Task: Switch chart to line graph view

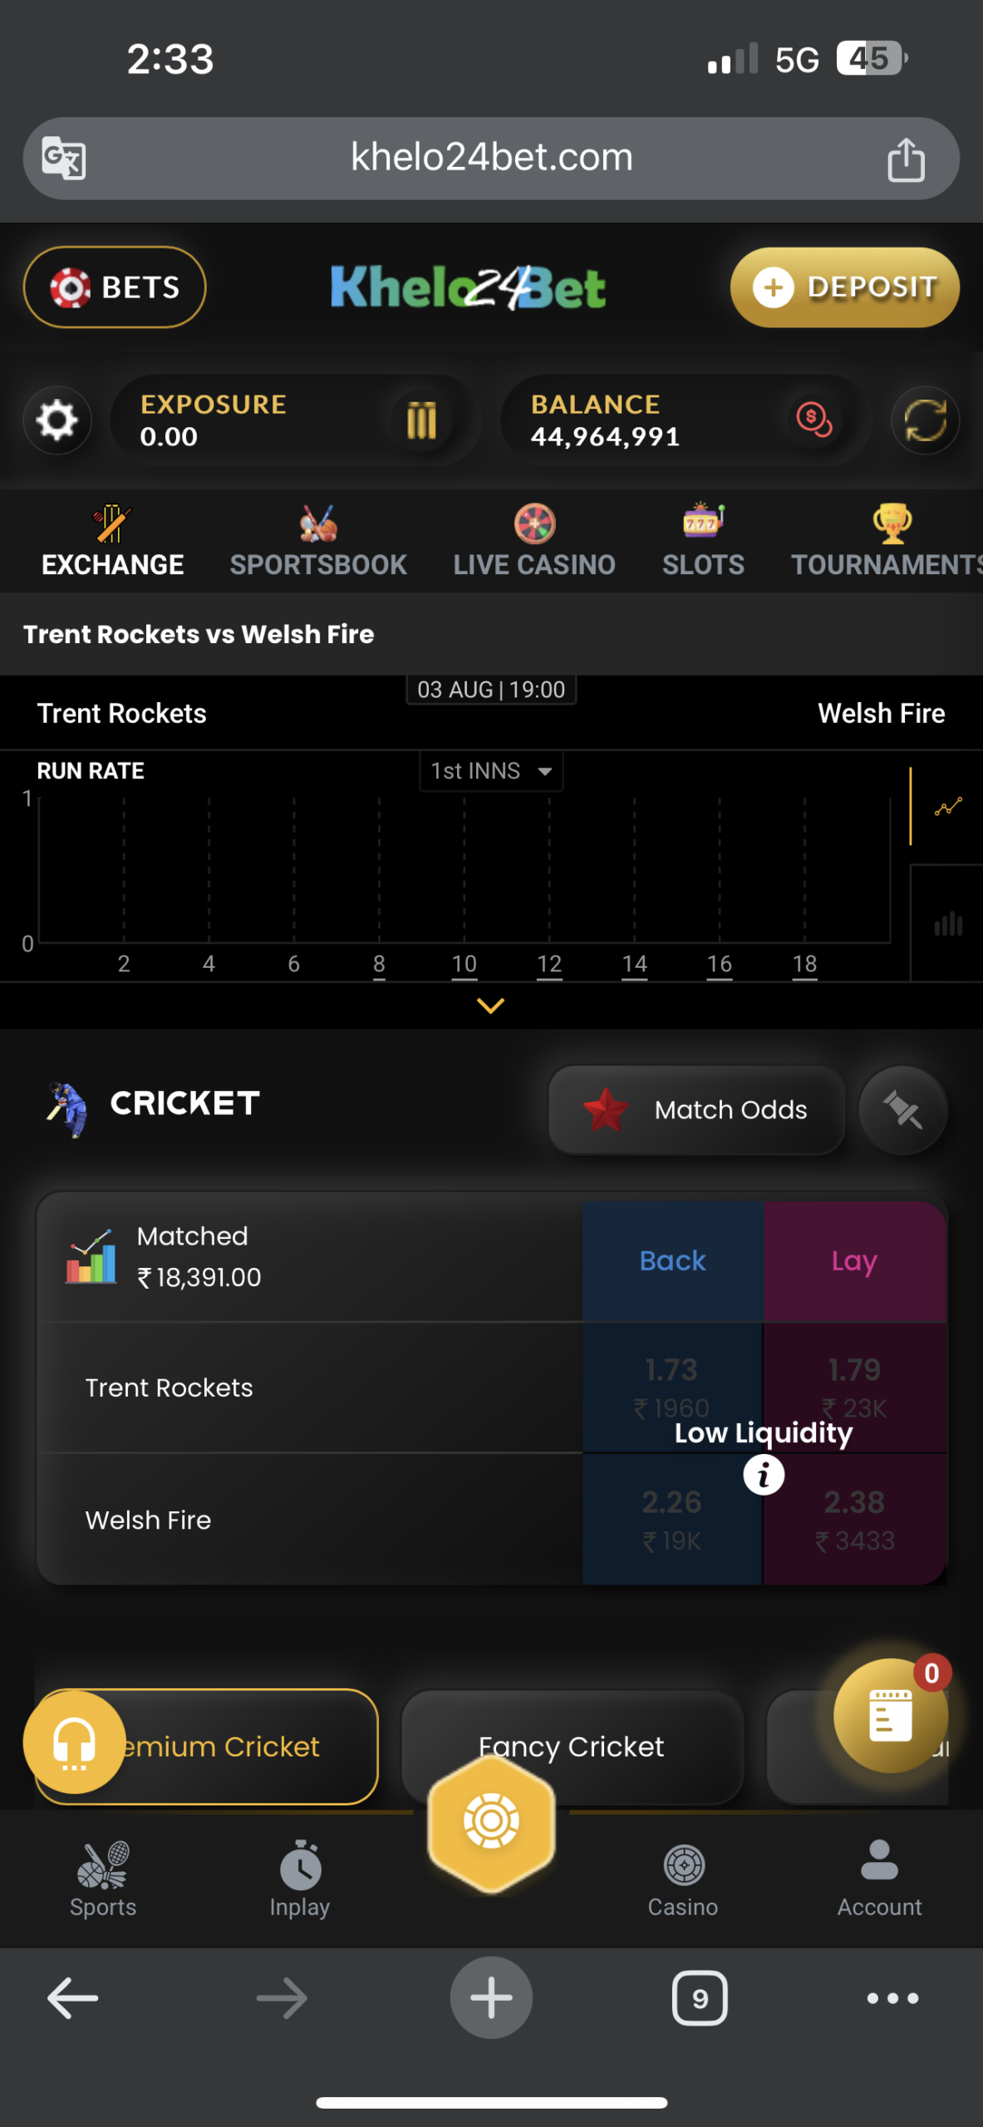Action: (x=948, y=807)
